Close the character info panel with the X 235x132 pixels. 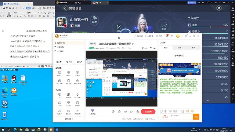point(219,8)
